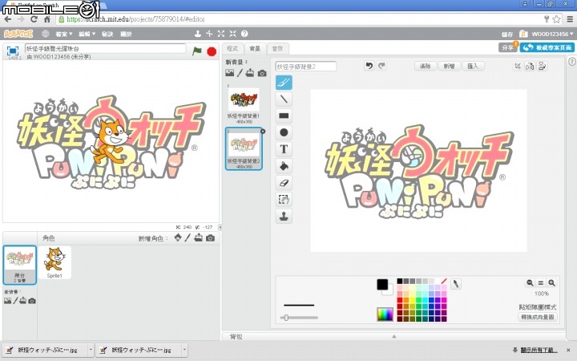This screenshot has height=361, width=577.
Task: Select the Line tool
Action: click(284, 99)
